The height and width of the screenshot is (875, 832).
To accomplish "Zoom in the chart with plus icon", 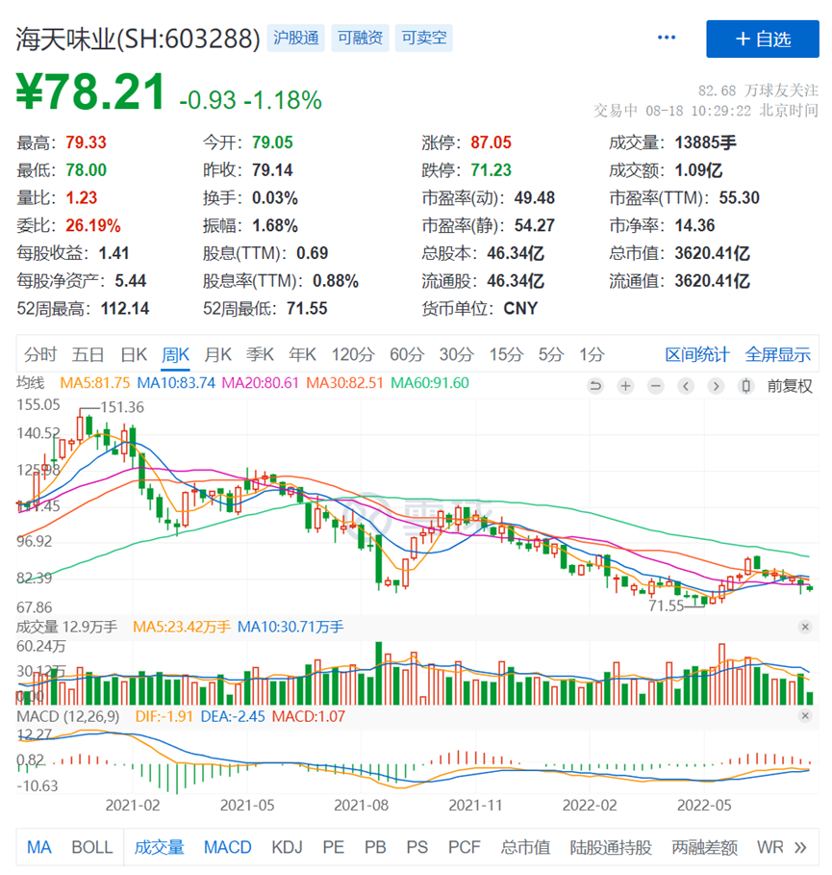I will pos(625,386).
